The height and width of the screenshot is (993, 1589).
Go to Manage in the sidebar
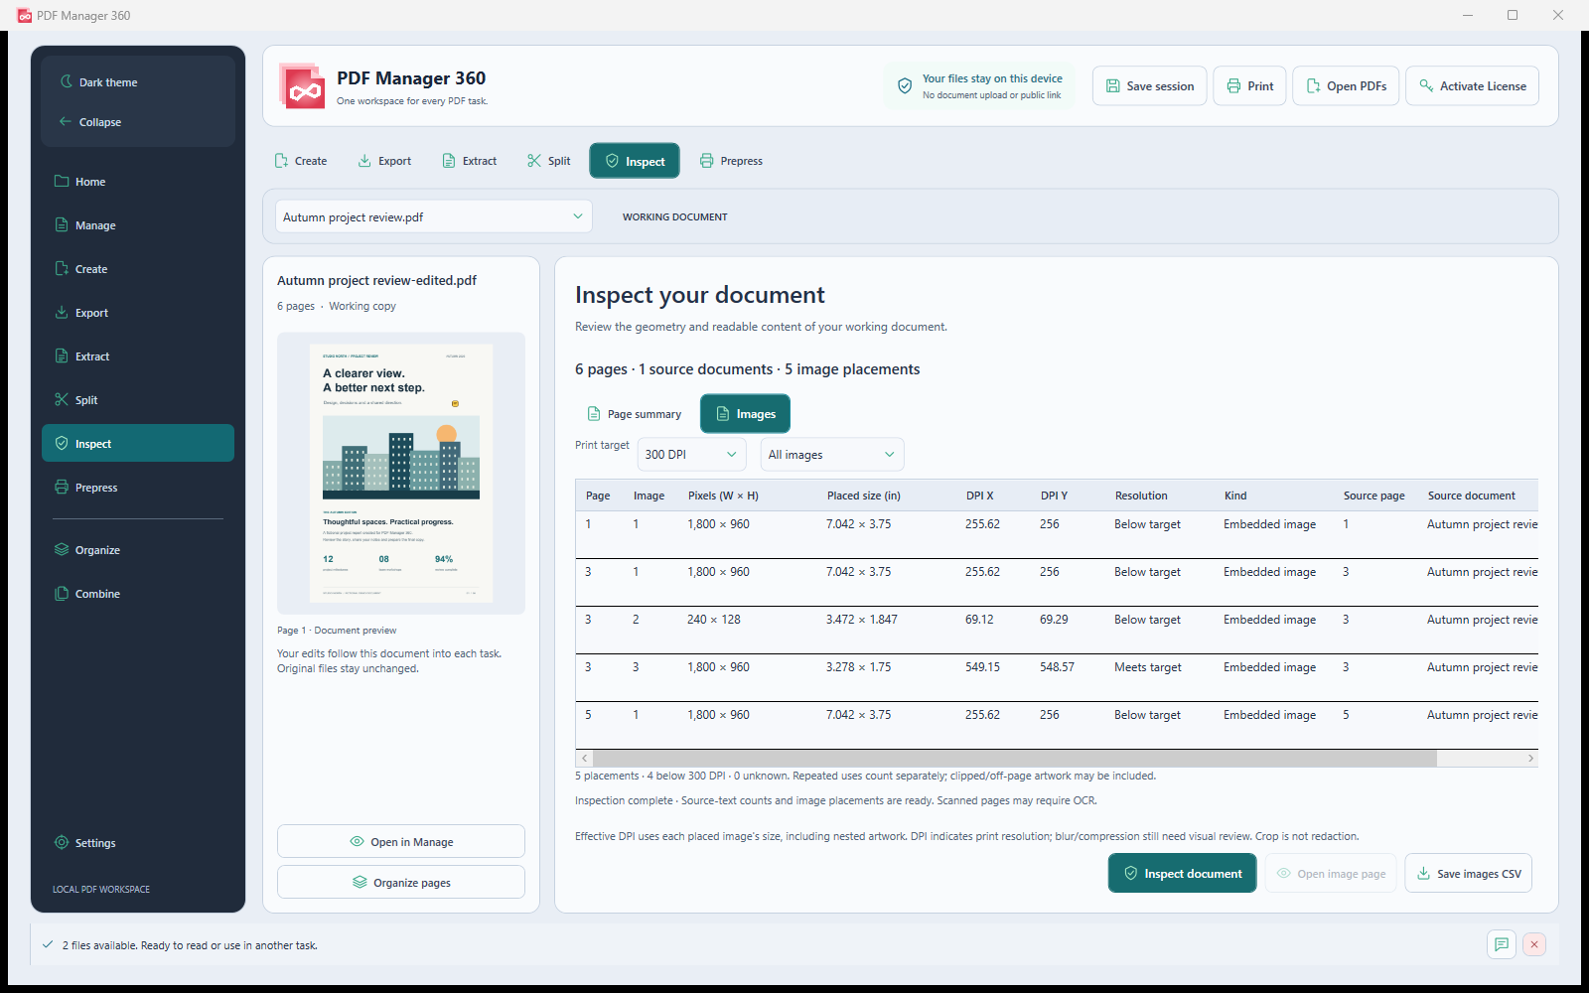pos(138,225)
